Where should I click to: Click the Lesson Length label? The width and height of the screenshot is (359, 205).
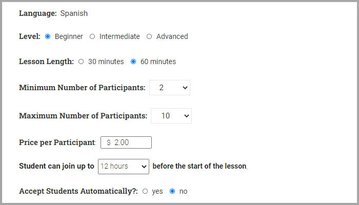(46, 61)
